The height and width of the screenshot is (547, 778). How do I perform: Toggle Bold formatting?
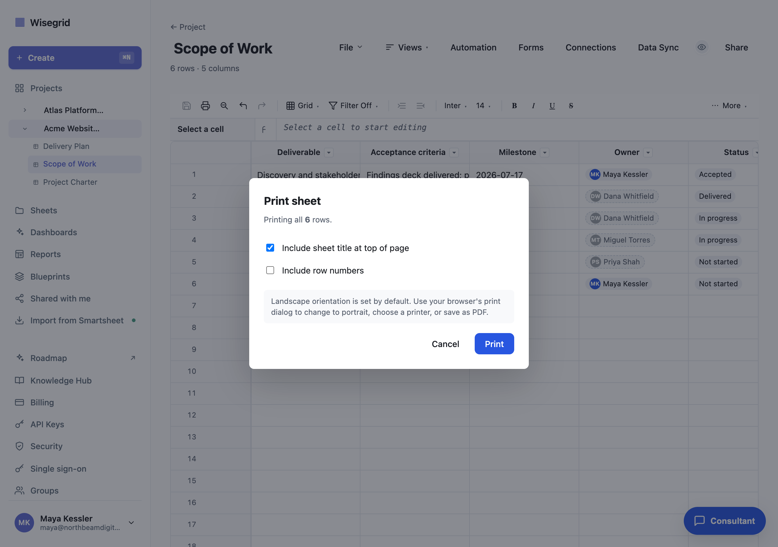(515, 106)
